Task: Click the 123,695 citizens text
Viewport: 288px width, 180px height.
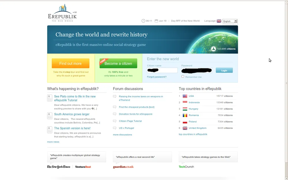Action: click(x=226, y=49)
